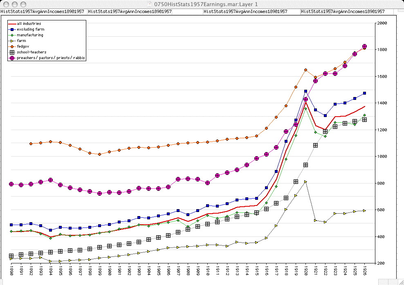
Task: Click the school-teachers legend label text
Action: [x=31, y=52]
